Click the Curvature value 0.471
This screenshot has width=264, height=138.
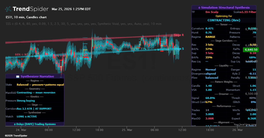tap(209, 29)
